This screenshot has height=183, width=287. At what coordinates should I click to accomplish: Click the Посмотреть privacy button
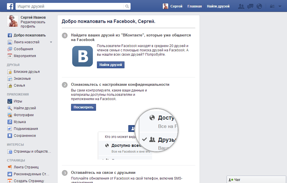[83, 107]
